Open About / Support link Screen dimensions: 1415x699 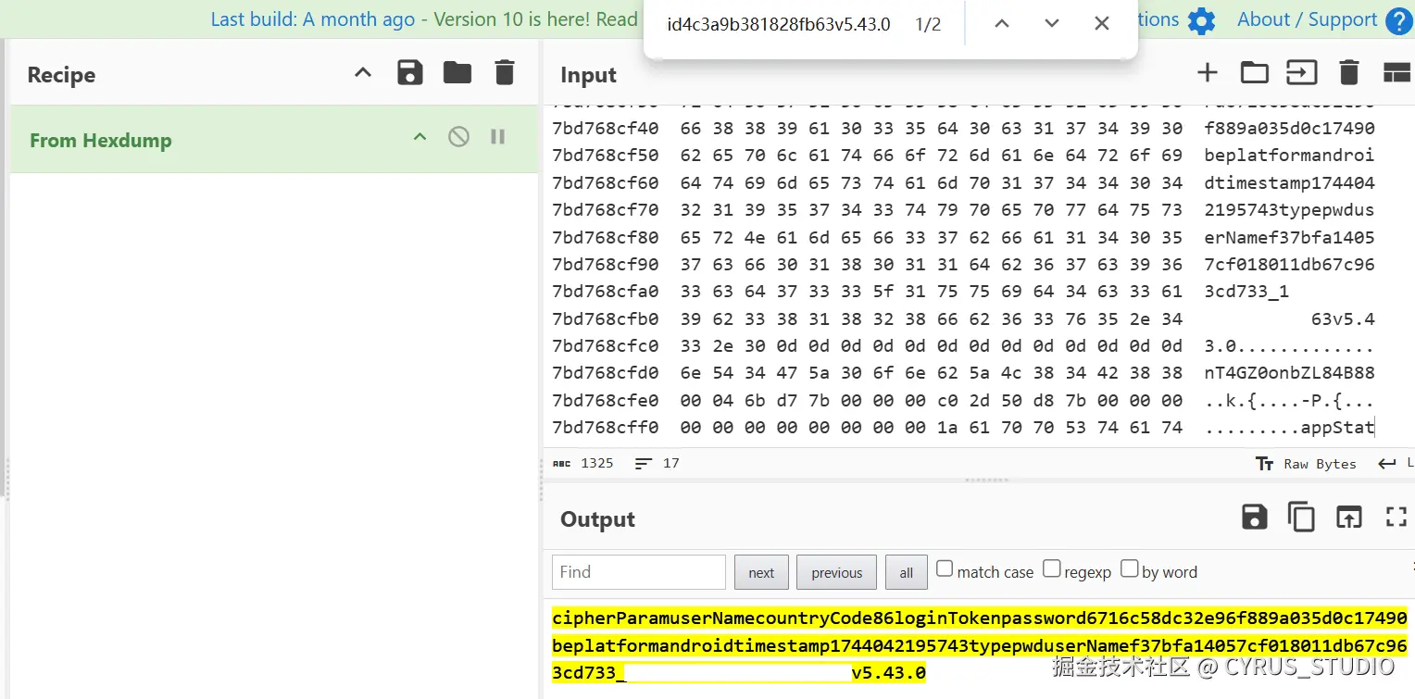tap(1308, 19)
